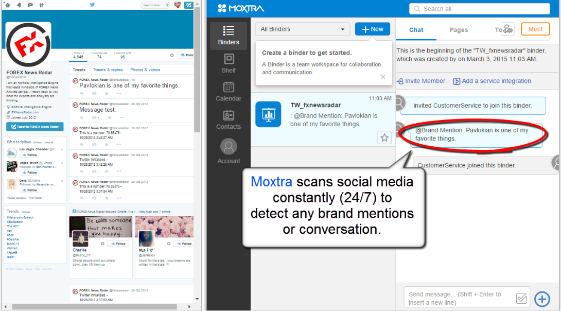The height and width of the screenshot is (311, 561).
Task: Follow Vegas Seven account
Action: click(x=29, y=172)
